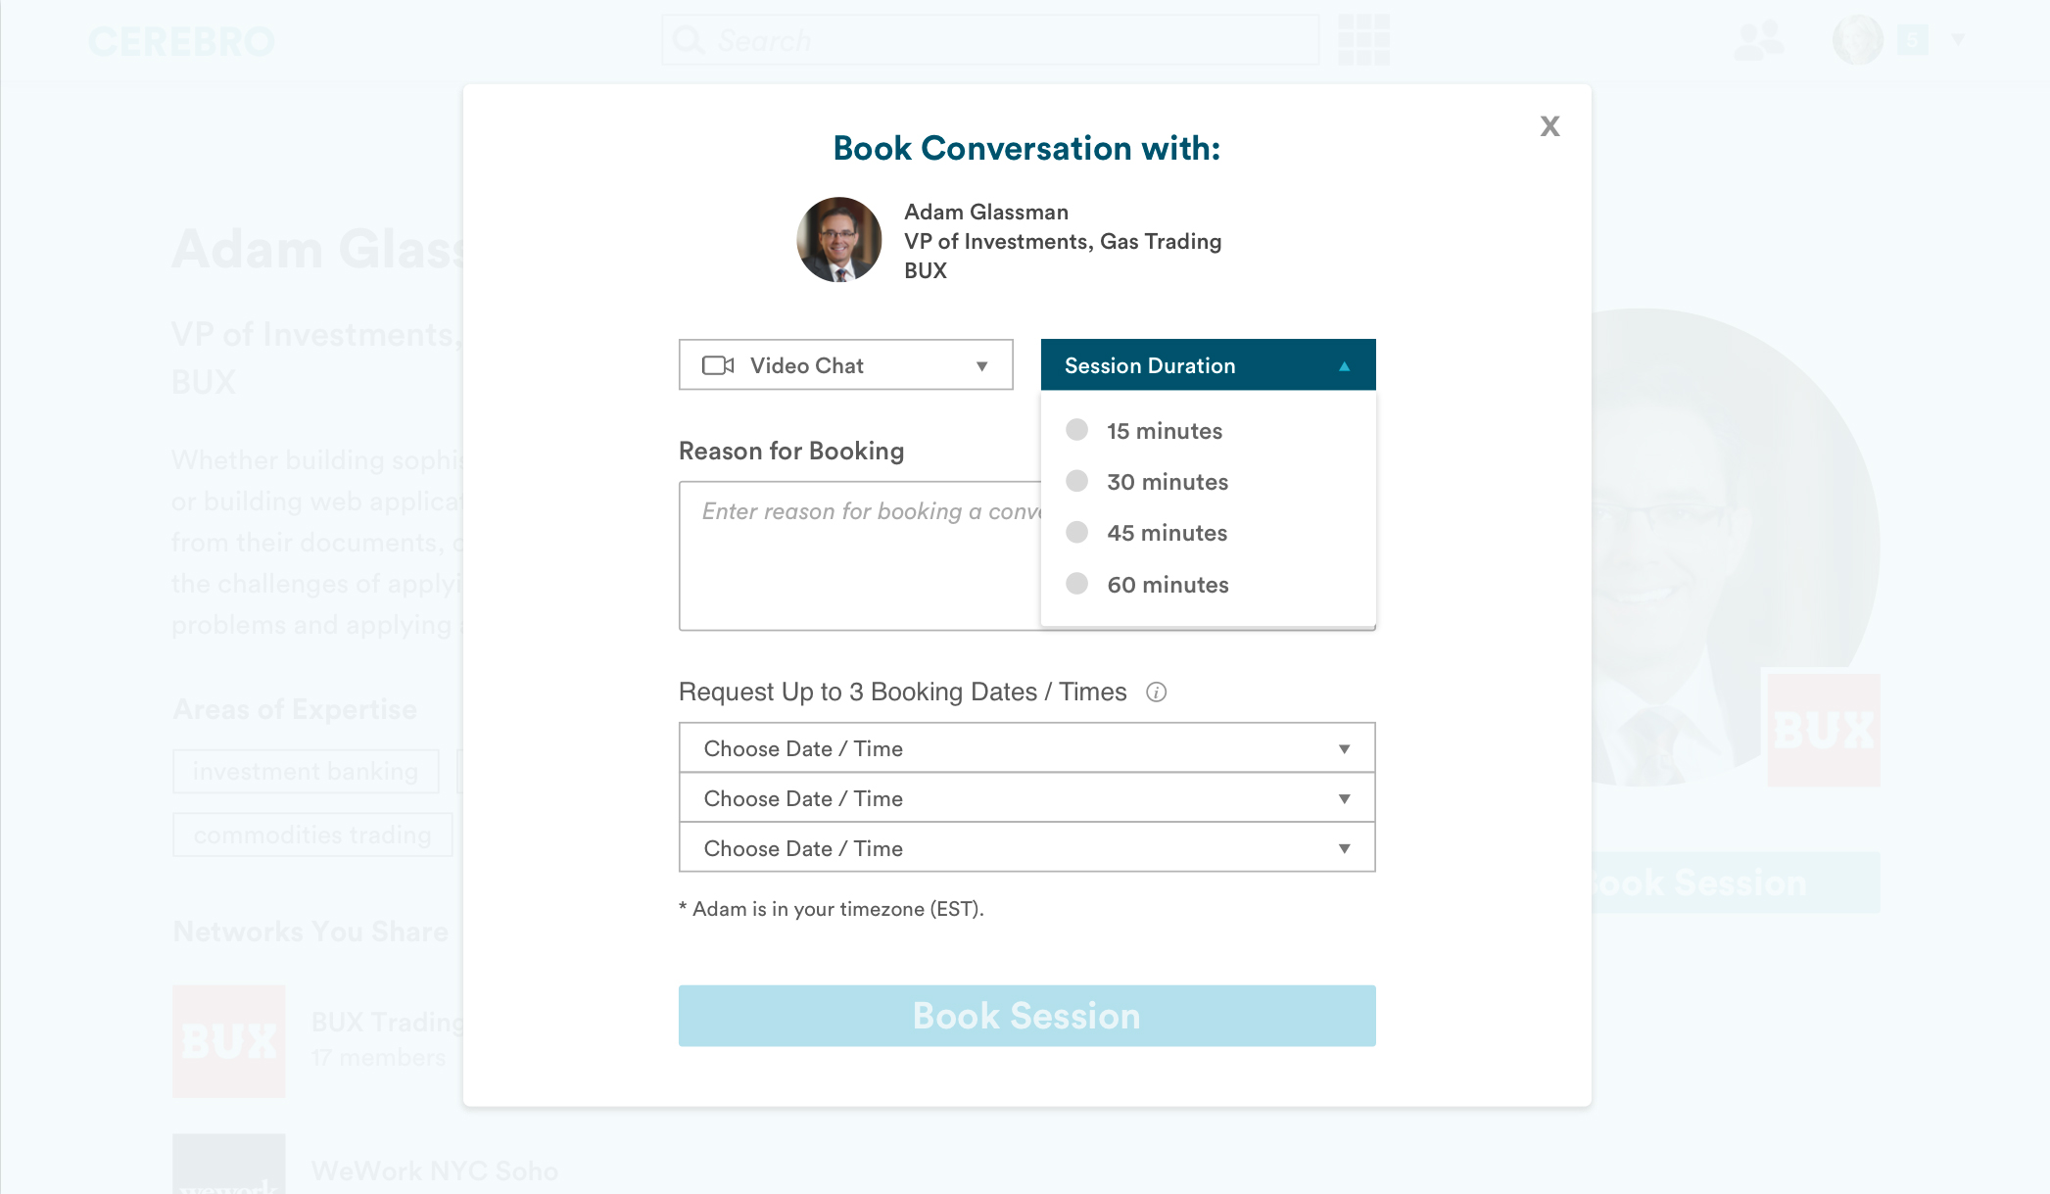This screenshot has width=2050, height=1194.
Task: Select the 15 minutes duration
Action: pyautogui.click(x=1077, y=430)
